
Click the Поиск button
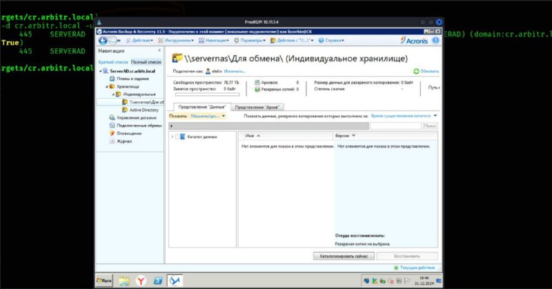pos(430,126)
